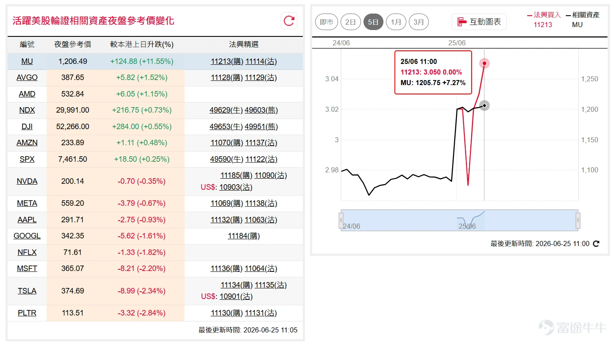
Task: Open the GOOGL stock code link
Action: (27, 236)
